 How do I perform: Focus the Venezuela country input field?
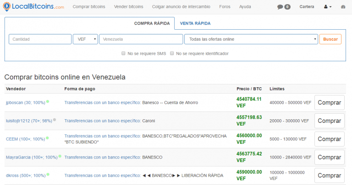click(141, 39)
